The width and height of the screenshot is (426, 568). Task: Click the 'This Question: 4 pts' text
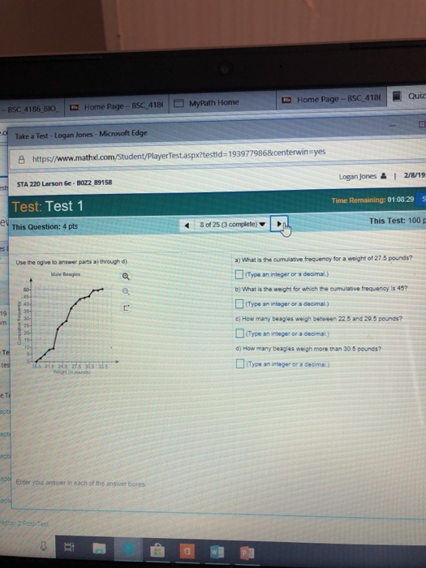point(45,226)
